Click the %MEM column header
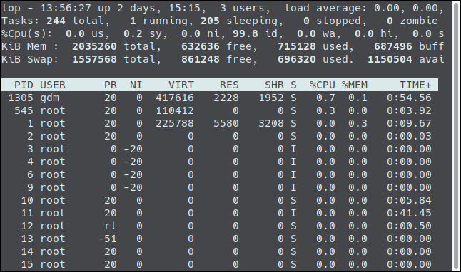461x272 pixels. [x=355, y=85]
